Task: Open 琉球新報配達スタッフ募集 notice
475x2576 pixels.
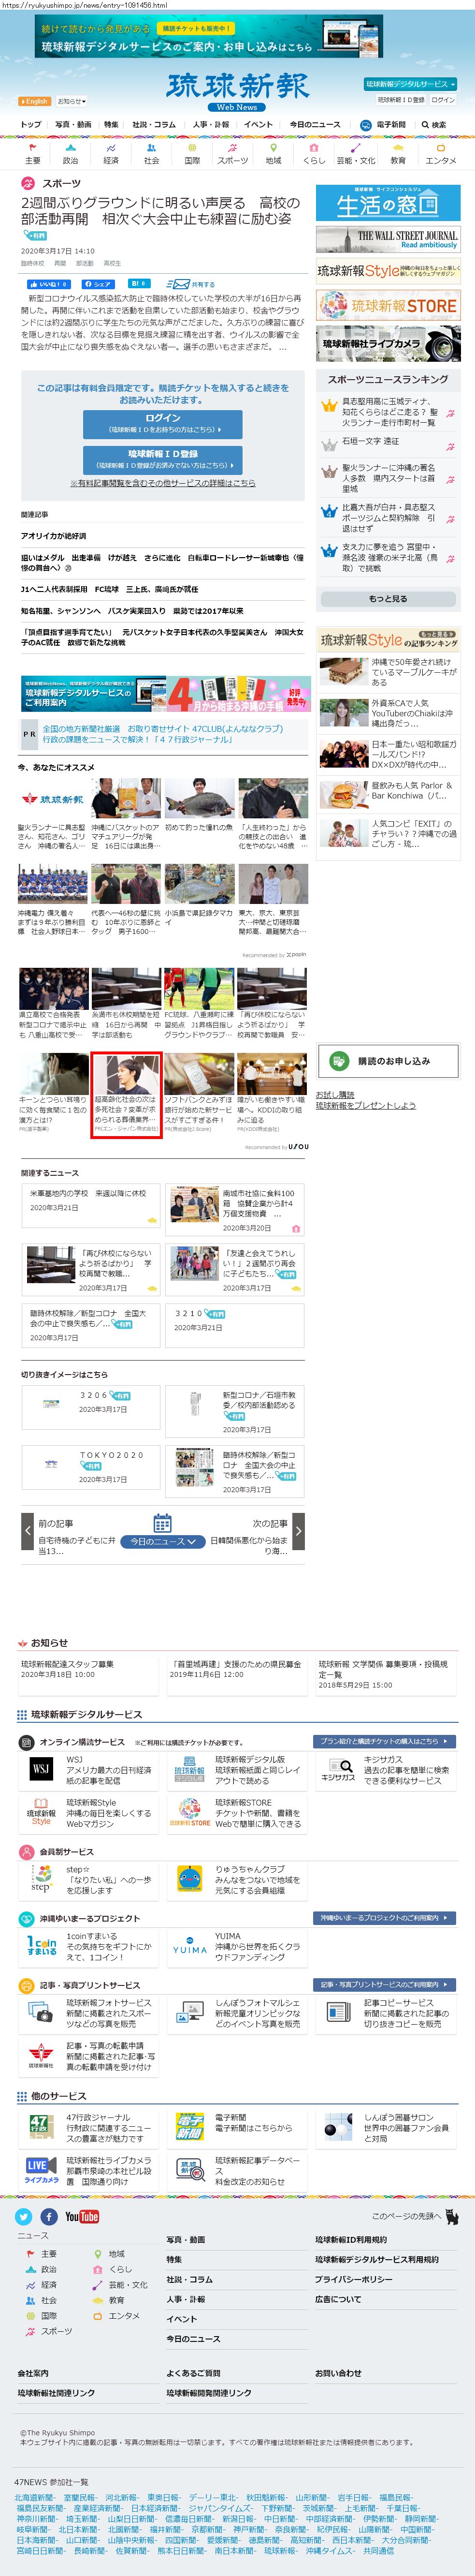Action: tap(67, 1664)
